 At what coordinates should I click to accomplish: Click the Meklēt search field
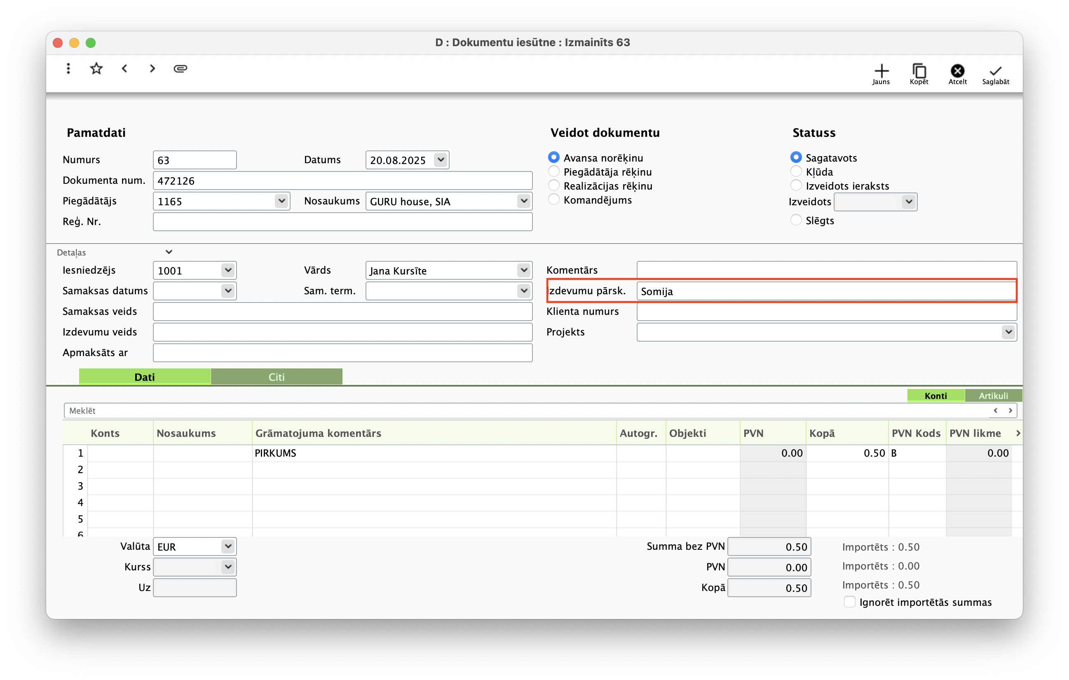pyautogui.click(x=524, y=410)
